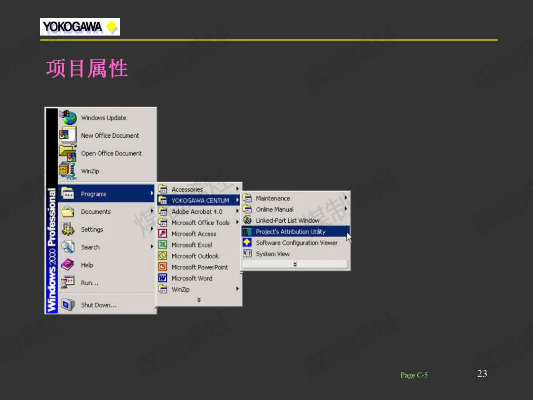This screenshot has height=400, width=533.
Task: Expand the Adobe Acrobat 4.0 submenu arrow
Action: click(237, 211)
